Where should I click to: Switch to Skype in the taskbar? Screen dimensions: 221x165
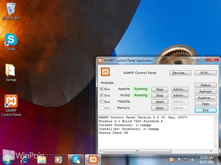click(x=76, y=159)
